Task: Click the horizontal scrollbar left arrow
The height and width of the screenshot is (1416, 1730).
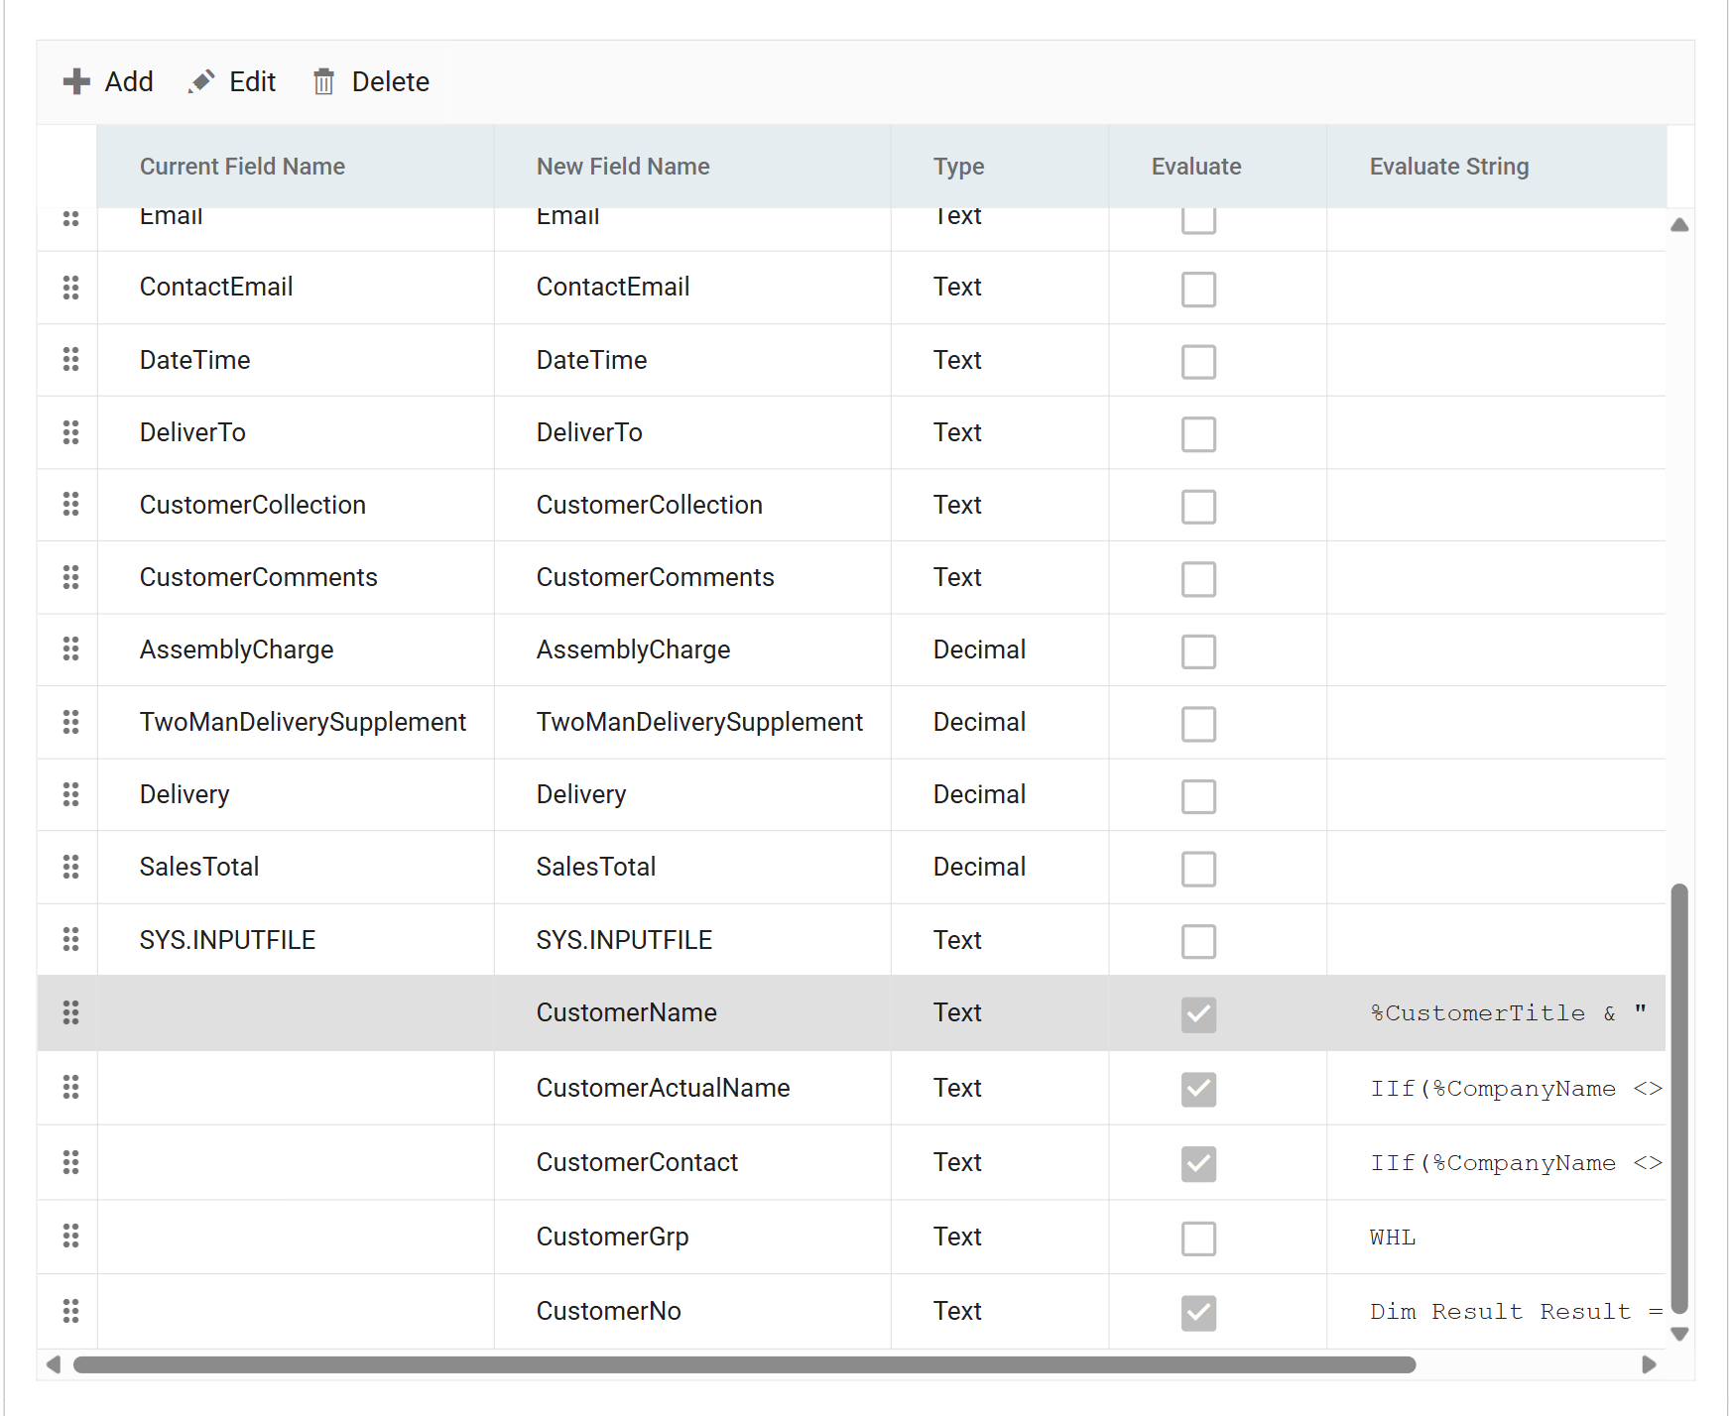Action: pyautogui.click(x=54, y=1364)
